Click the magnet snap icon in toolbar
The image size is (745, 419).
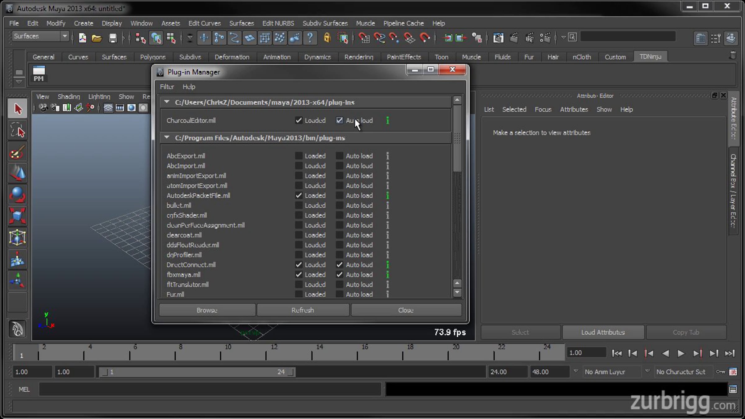(x=425, y=38)
